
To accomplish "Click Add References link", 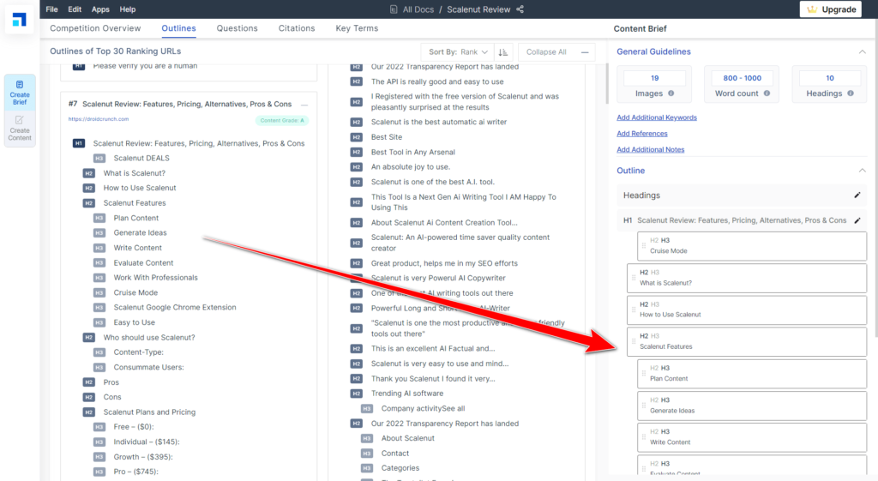I will (x=641, y=133).
